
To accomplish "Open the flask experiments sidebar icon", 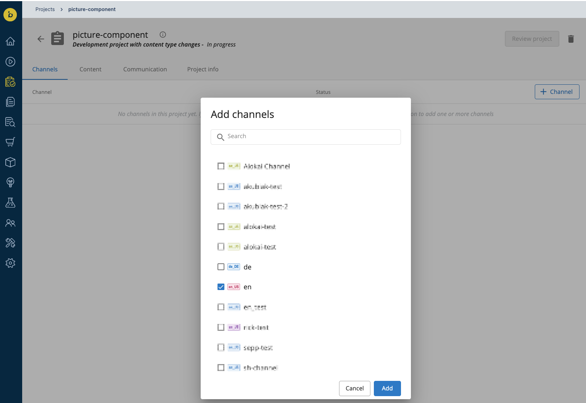I will (x=10, y=203).
